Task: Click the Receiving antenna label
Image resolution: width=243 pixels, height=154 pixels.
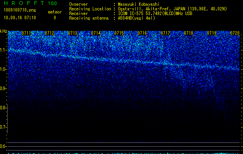Action: point(89,18)
